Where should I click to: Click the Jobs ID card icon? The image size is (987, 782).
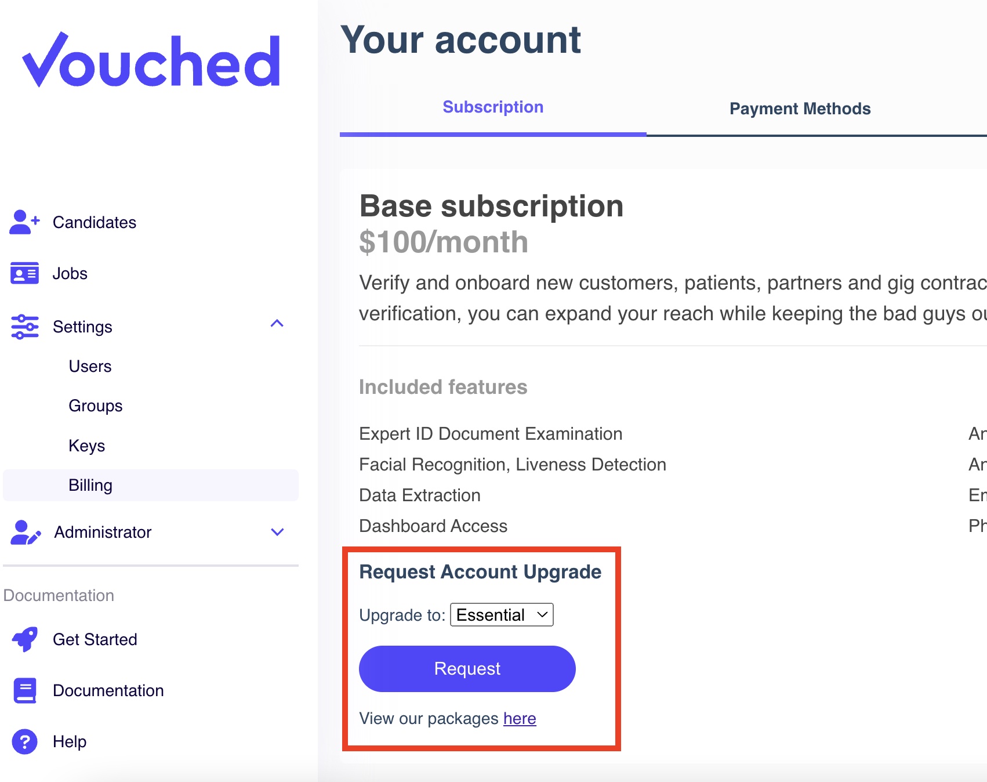pyautogui.click(x=24, y=273)
